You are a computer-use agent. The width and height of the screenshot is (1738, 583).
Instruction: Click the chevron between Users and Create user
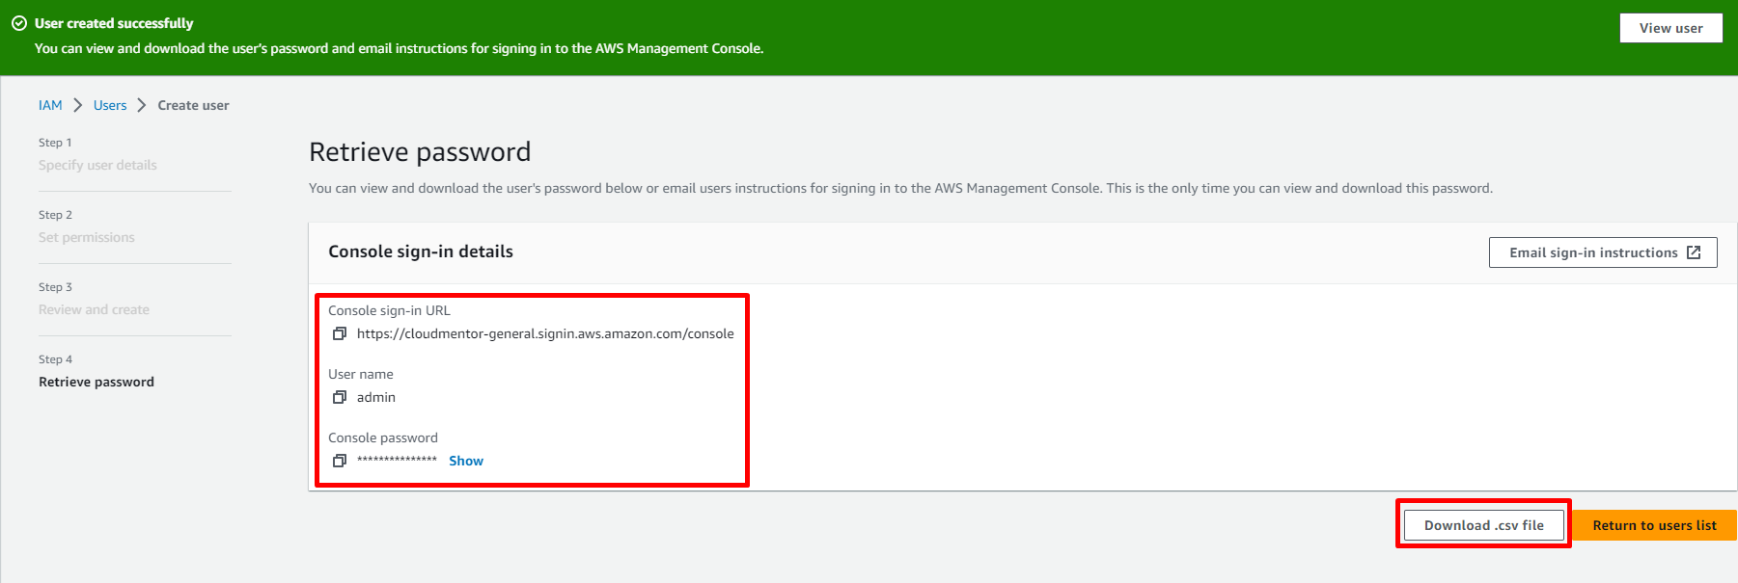[142, 105]
